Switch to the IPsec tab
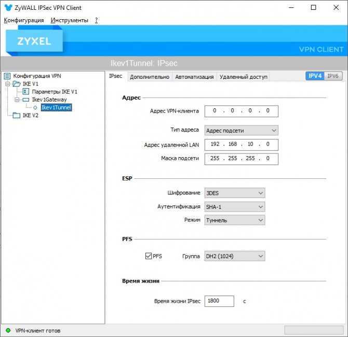 (x=116, y=76)
